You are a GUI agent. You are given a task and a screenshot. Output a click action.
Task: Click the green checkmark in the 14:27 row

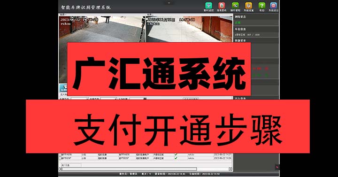click(x=176, y=154)
